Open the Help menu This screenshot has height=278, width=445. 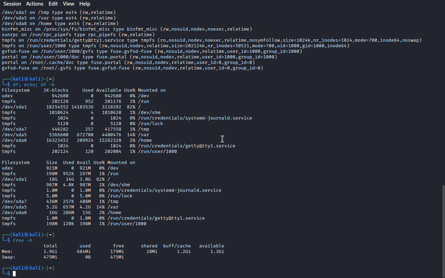coord(85,4)
